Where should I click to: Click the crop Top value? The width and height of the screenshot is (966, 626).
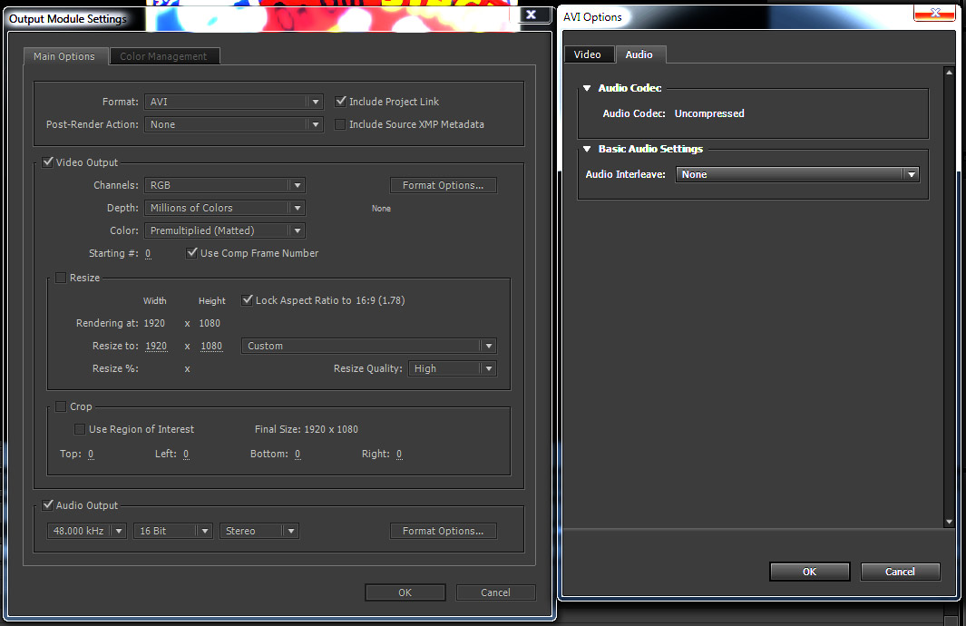click(x=91, y=455)
